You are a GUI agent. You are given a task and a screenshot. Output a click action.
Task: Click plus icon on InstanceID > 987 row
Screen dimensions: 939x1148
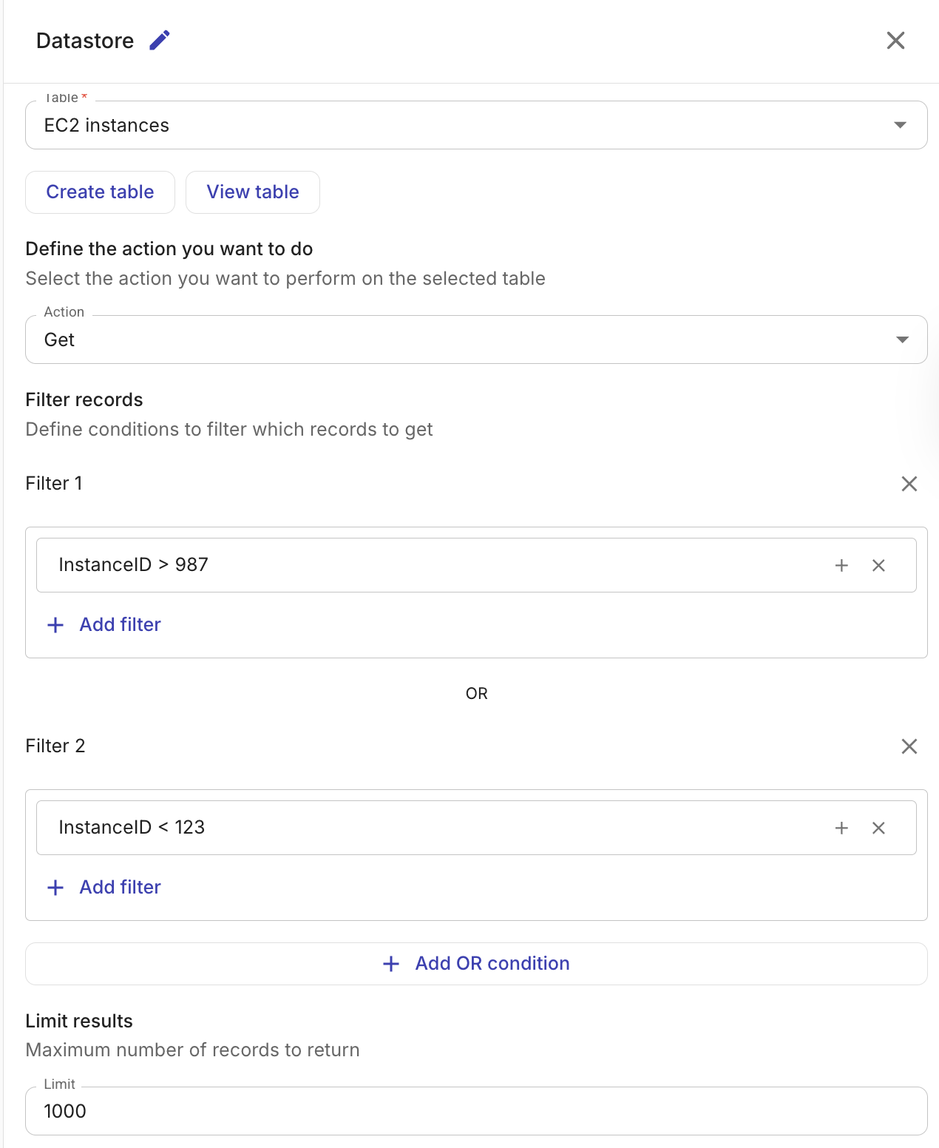841,566
